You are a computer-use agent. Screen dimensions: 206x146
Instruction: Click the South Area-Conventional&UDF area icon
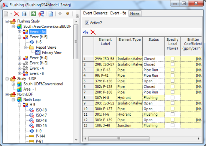pyautogui.click(x=19, y=27)
